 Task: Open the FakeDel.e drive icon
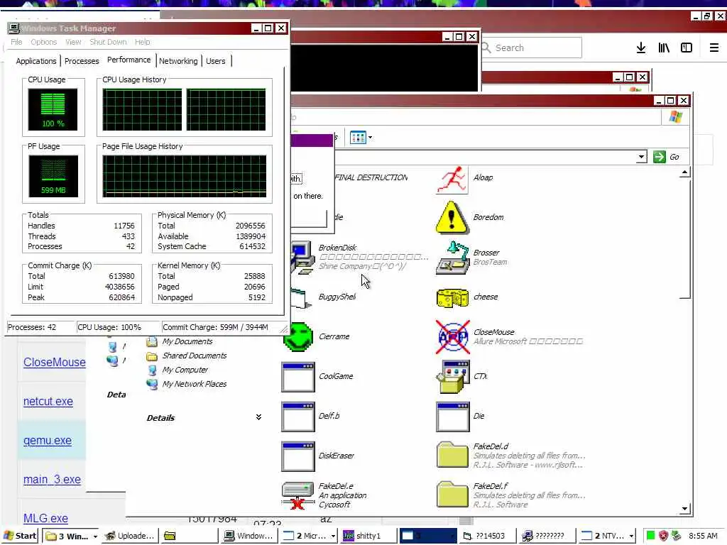point(297,495)
